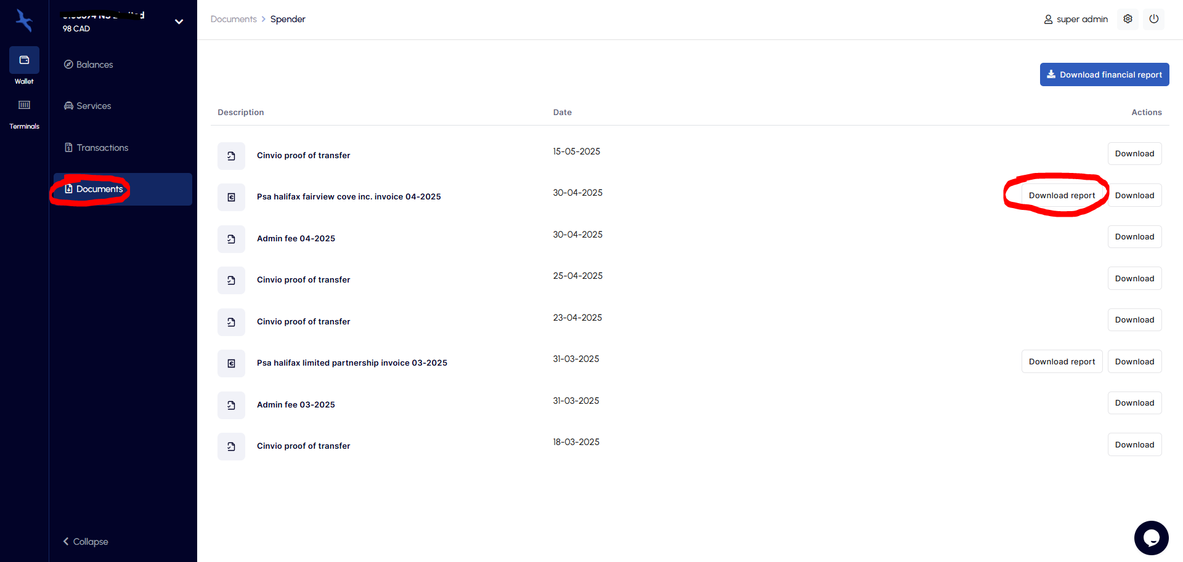Select 'Psa halifax fairview cove inc. invoice 04-2025' text
This screenshot has width=1183, height=562.
pyautogui.click(x=349, y=197)
